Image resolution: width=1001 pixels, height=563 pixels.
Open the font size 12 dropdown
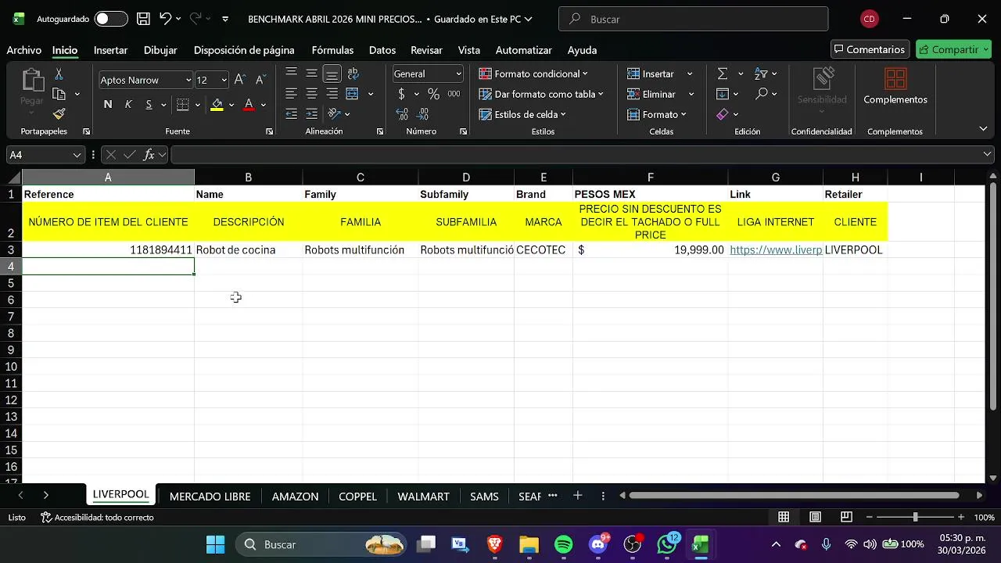tap(224, 80)
